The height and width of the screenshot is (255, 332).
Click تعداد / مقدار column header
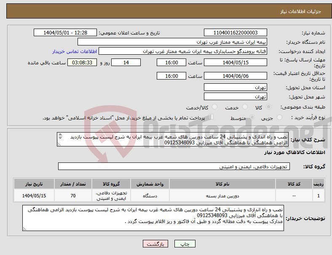coord(73,184)
